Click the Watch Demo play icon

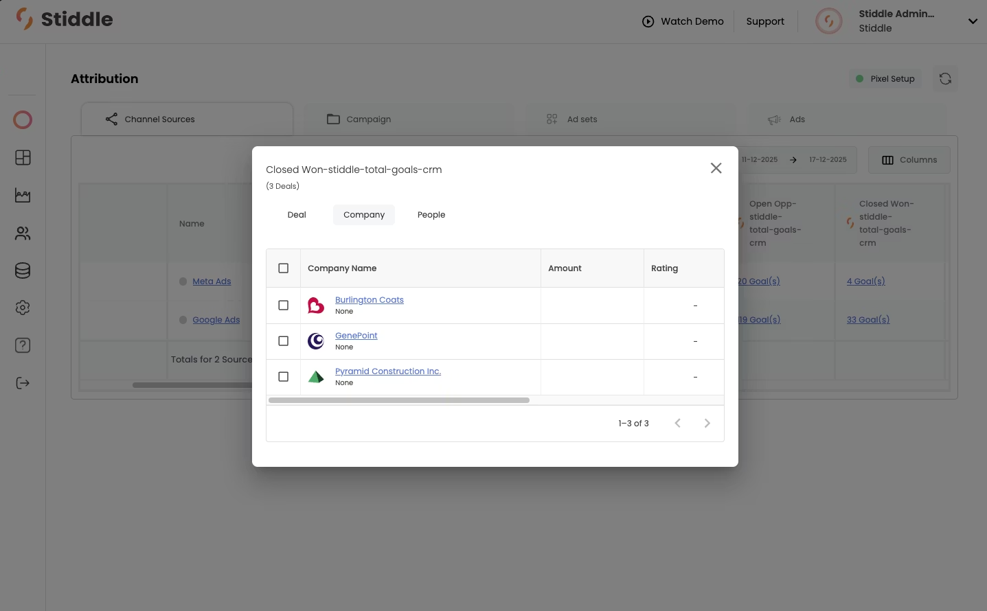[648, 21]
